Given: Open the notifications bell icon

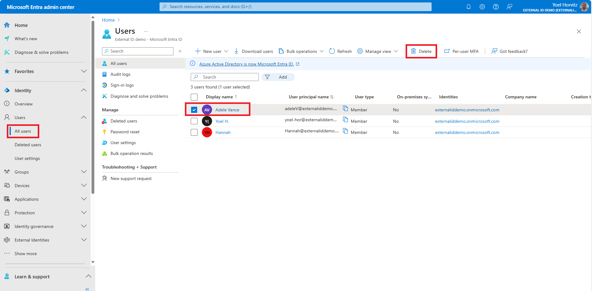Looking at the screenshot, I should click(x=468, y=7).
